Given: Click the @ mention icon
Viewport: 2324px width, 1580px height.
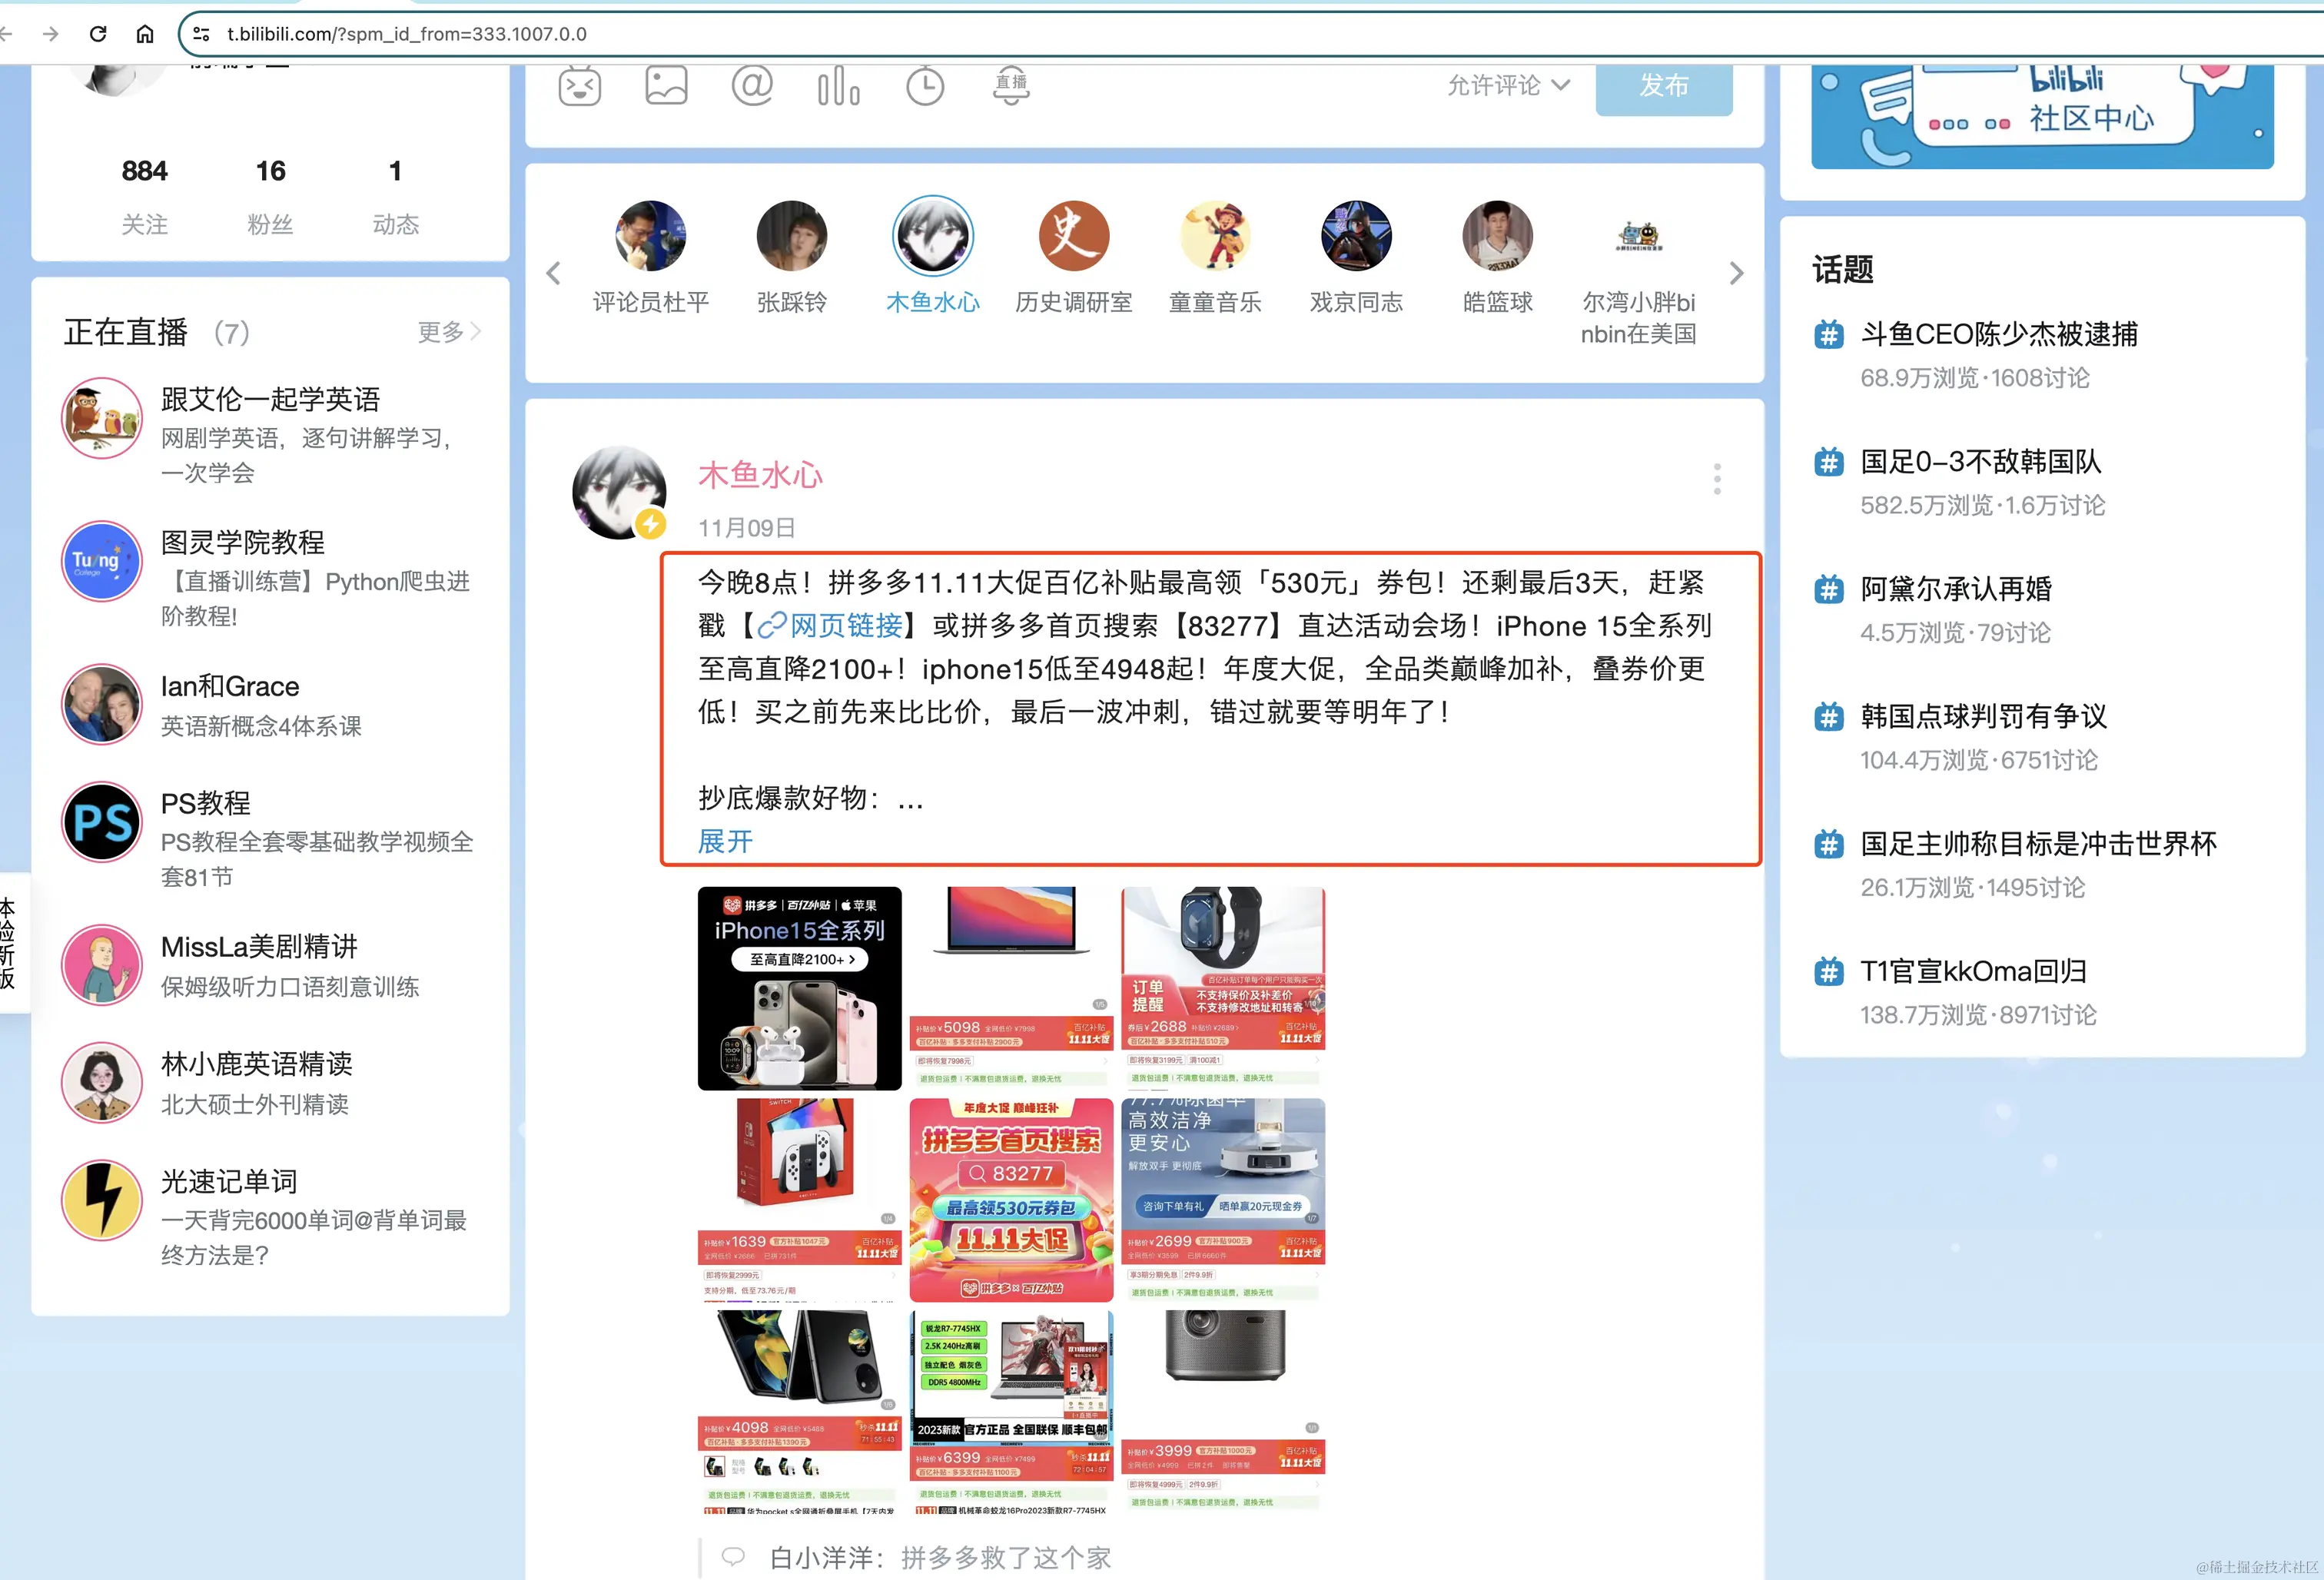Looking at the screenshot, I should click(x=752, y=86).
